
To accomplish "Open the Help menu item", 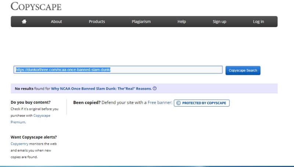I will click(x=182, y=22).
